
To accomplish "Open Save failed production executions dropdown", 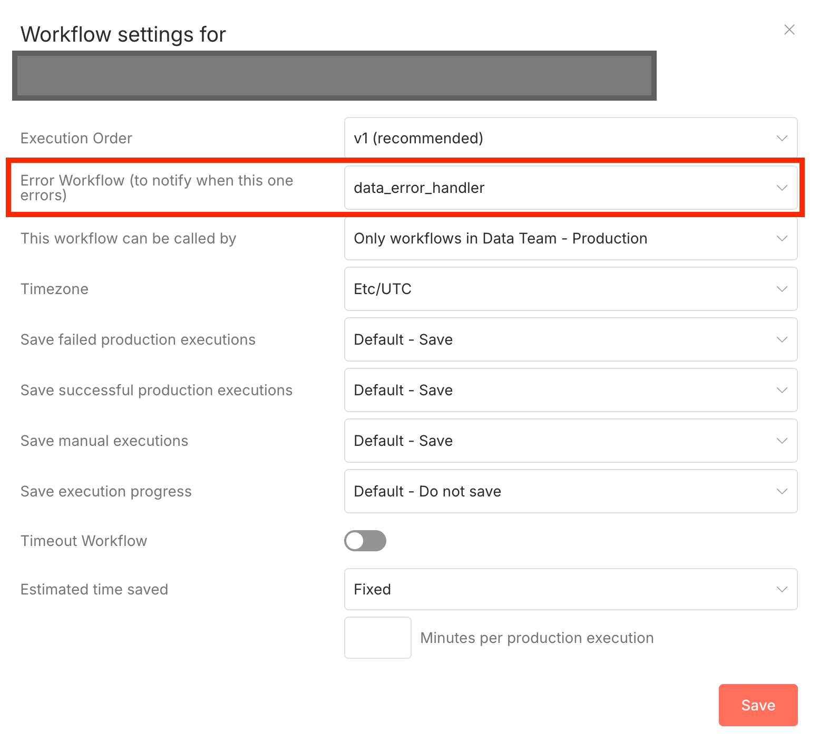I will point(570,339).
